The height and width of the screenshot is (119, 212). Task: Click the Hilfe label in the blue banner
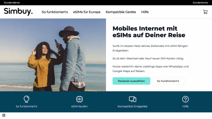coord(185,106)
